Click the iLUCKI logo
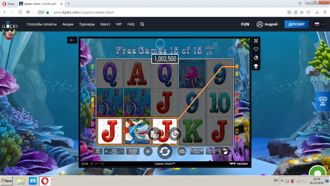 (10, 26)
